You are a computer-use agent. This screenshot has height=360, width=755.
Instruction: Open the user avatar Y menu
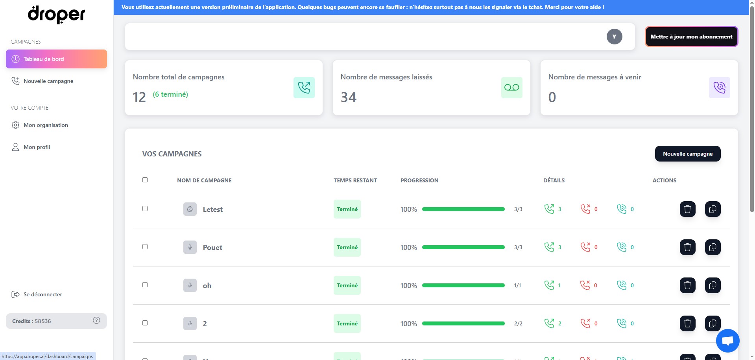614,37
